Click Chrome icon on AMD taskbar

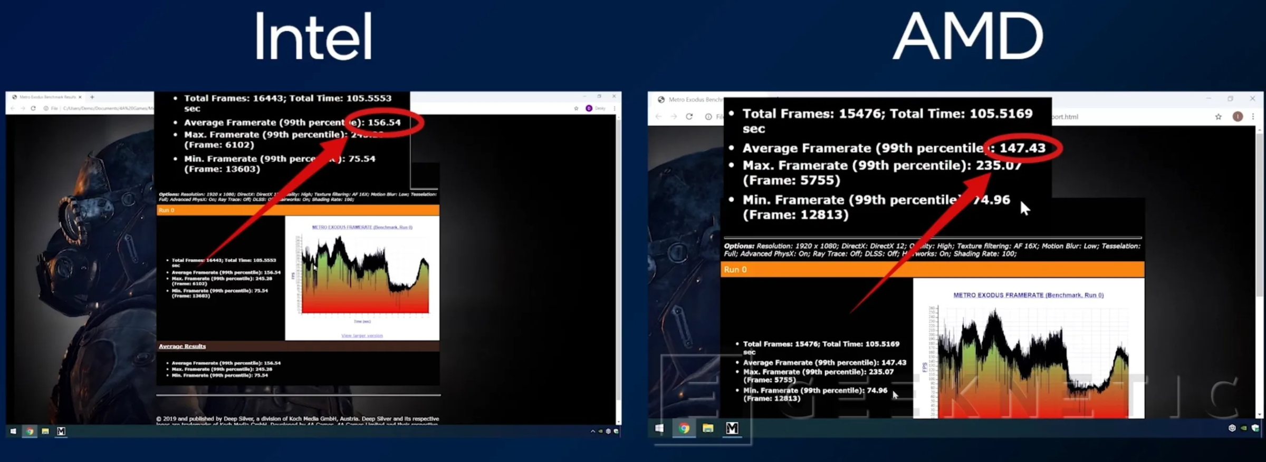[684, 428]
